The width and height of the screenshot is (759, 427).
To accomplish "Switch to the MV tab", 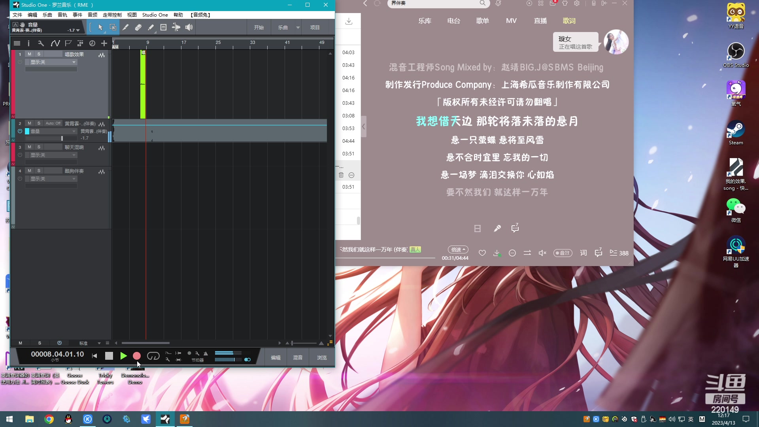I will pyautogui.click(x=511, y=21).
